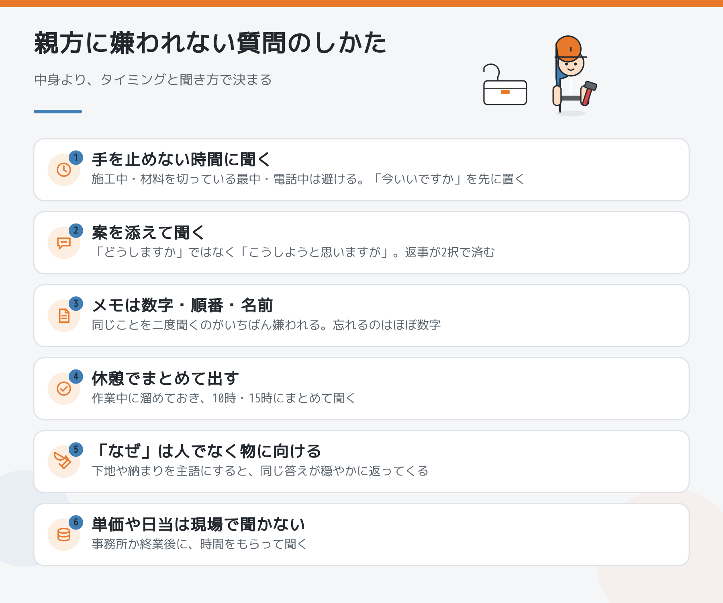Screen dimensions: 723x603
Task: Click the number 3 badge
Action: pyautogui.click(x=76, y=304)
